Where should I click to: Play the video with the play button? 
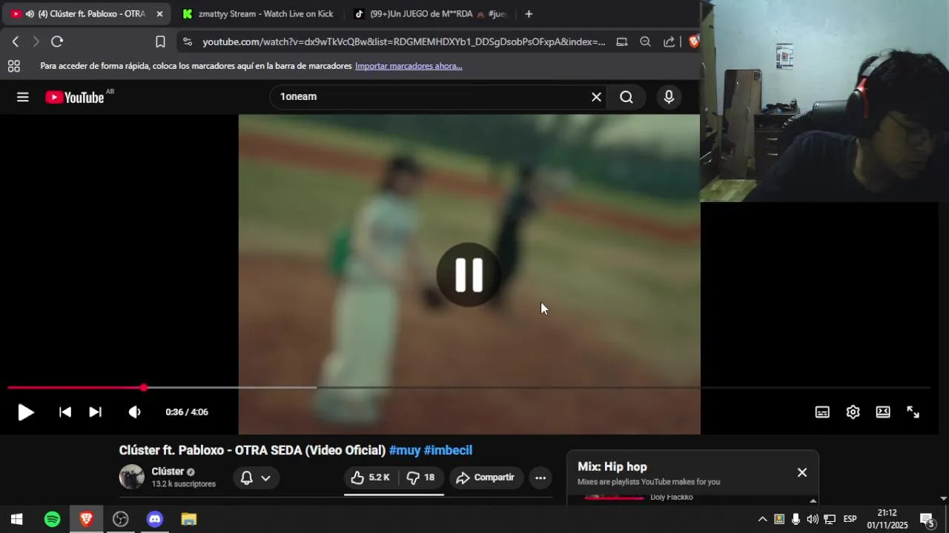click(26, 412)
